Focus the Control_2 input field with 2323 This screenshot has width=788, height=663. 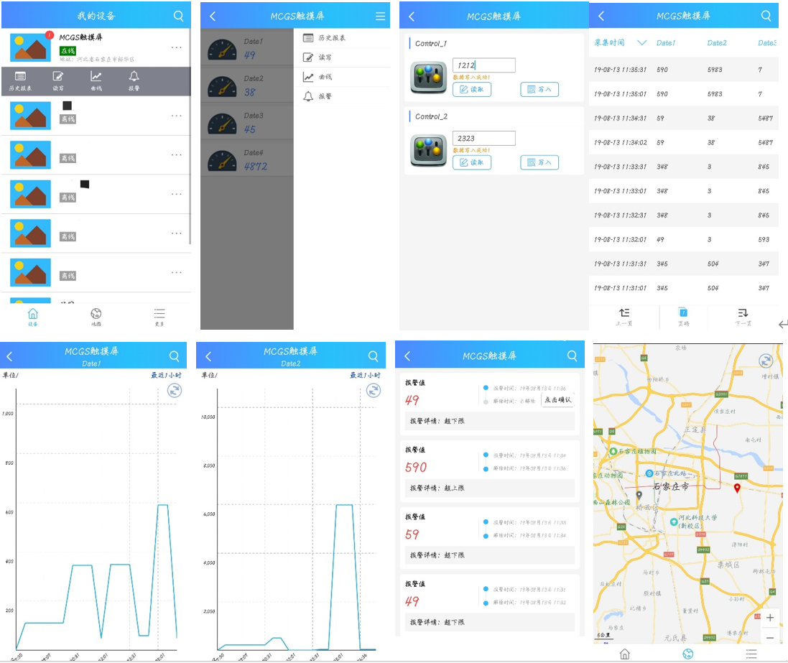point(484,138)
